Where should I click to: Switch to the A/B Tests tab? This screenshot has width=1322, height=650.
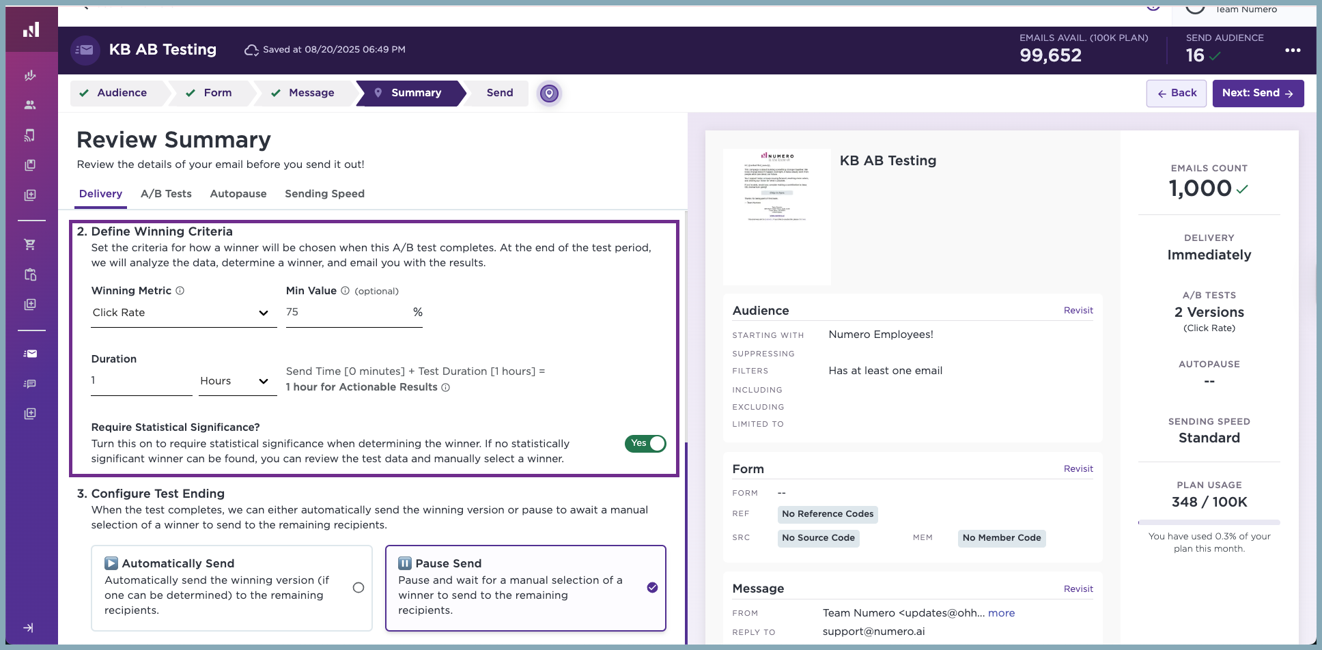[x=166, y=194]
